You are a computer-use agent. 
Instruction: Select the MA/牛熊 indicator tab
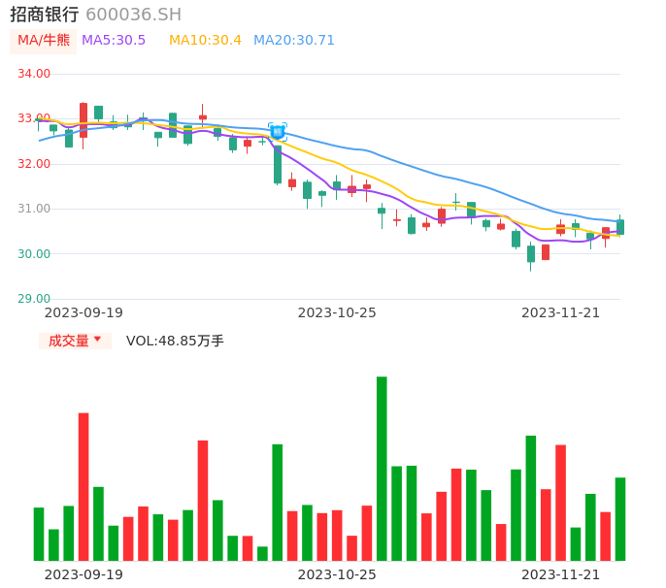pyautogui.click(x=44, y=41)
